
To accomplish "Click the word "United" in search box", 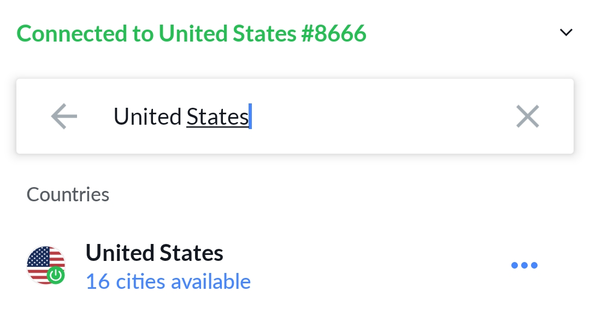I will point(147,117).
